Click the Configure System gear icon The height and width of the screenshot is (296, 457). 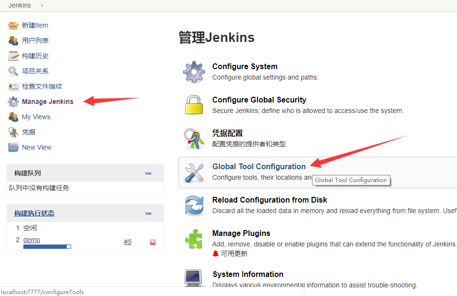pyautogui.click(x=194, y=72)
